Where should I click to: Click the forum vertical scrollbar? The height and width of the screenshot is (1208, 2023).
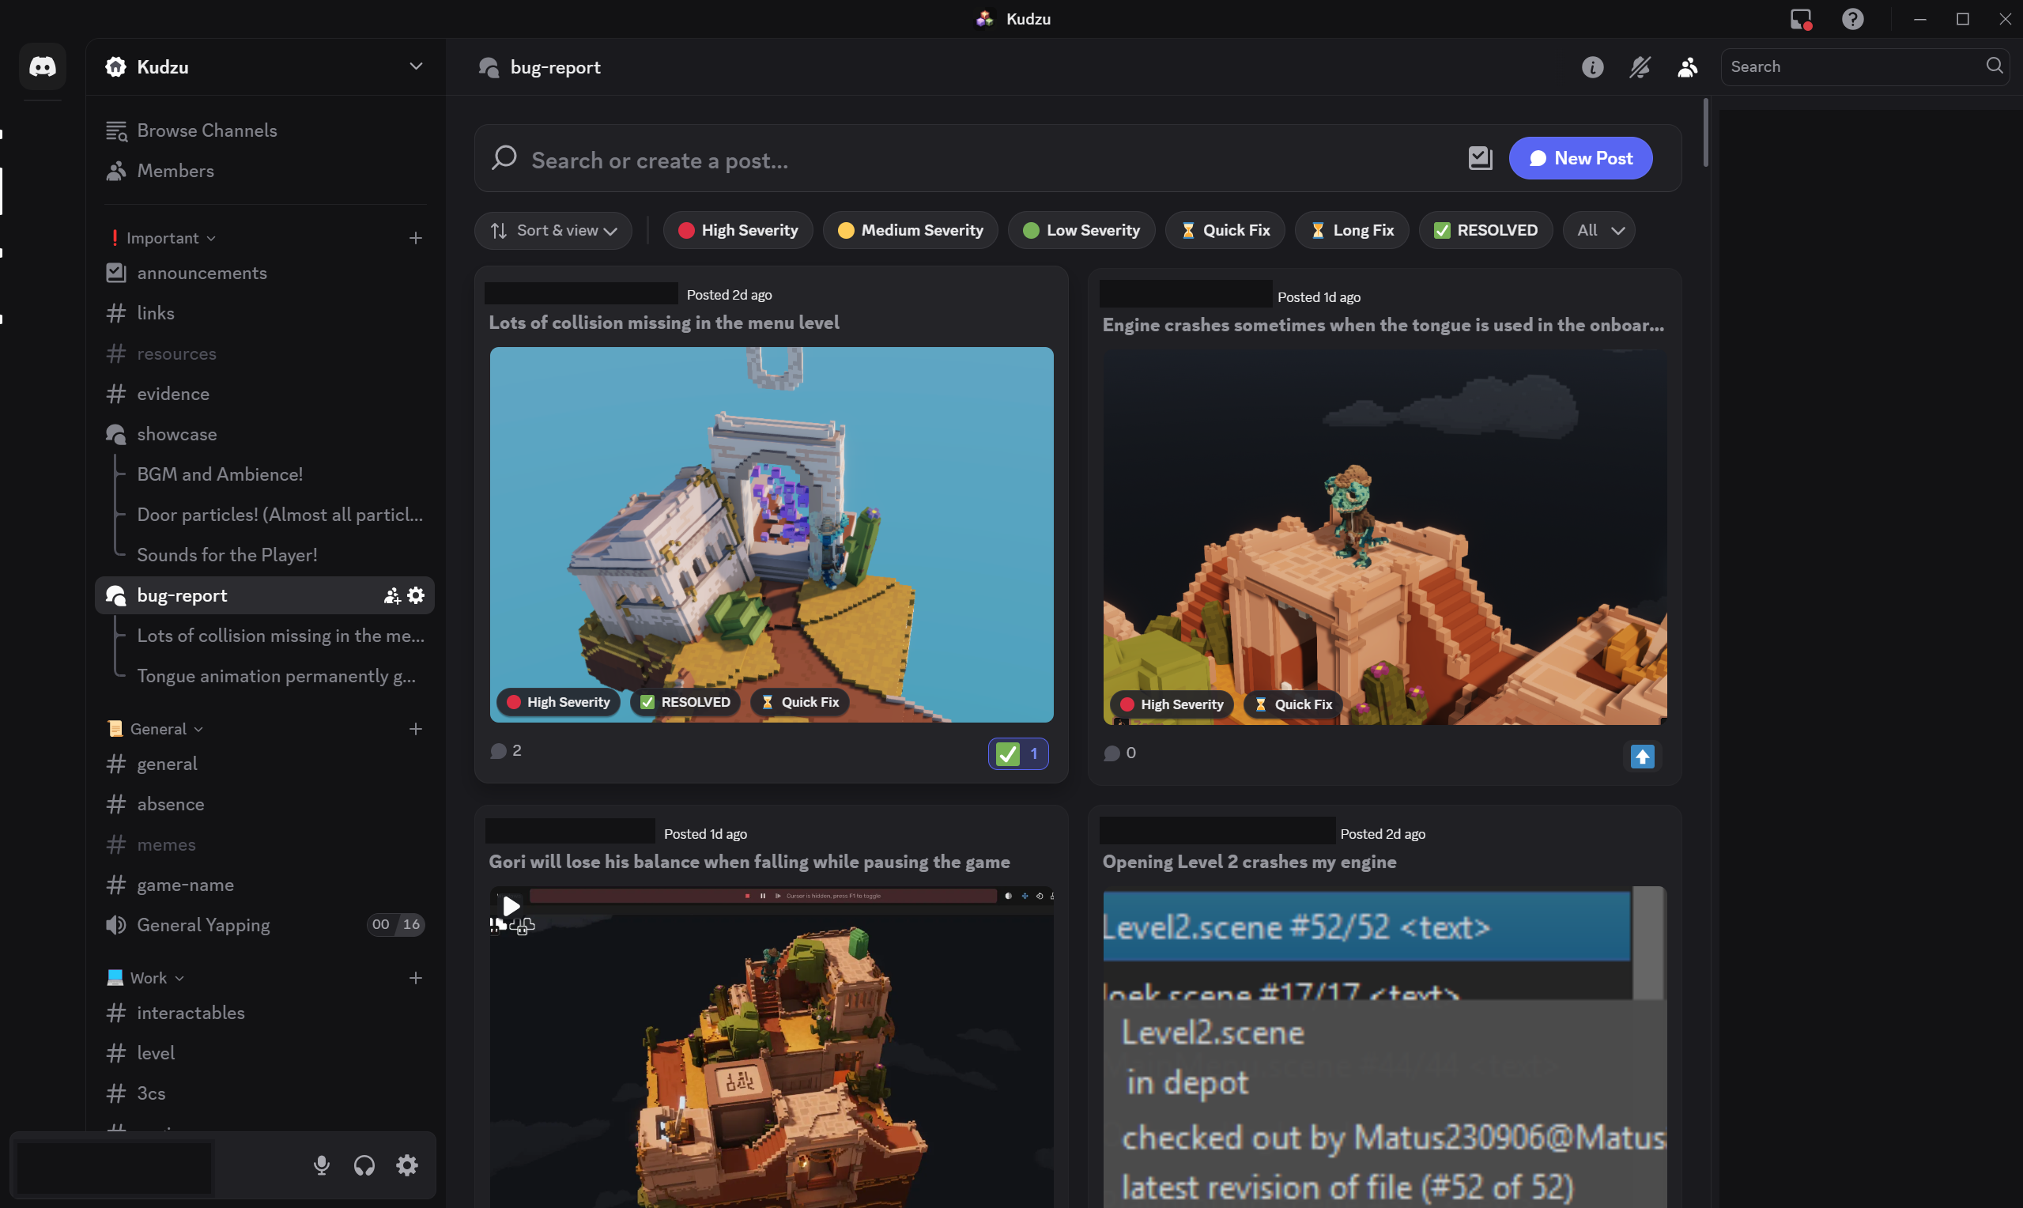click(1705, 134)
